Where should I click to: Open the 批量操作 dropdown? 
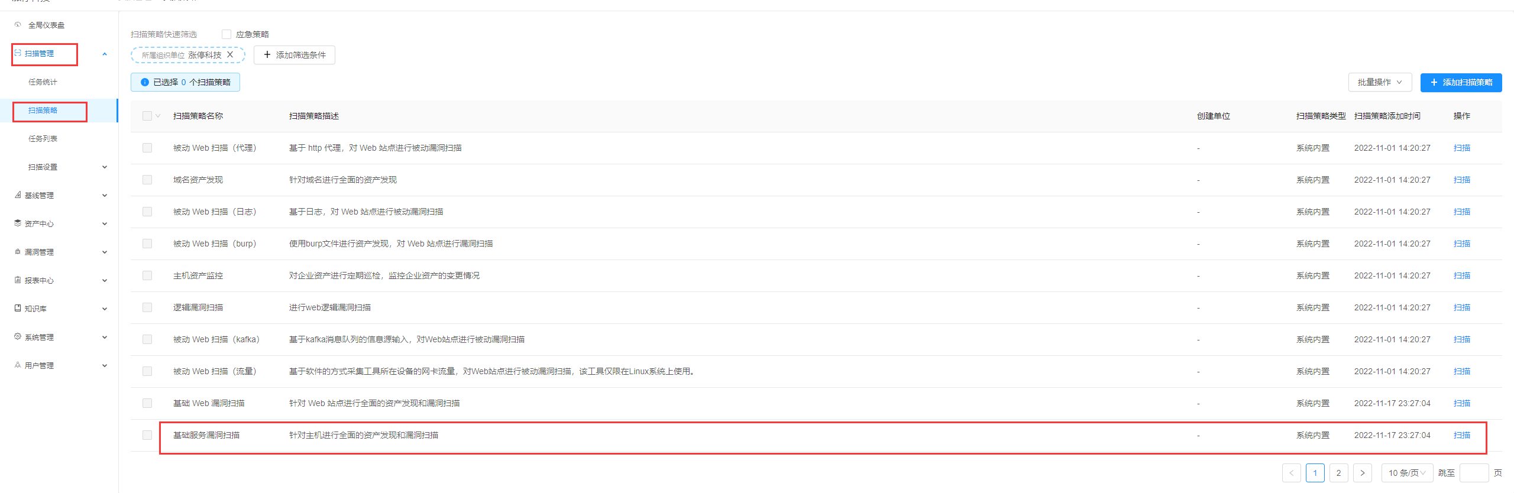click(x=1379, y=82)
